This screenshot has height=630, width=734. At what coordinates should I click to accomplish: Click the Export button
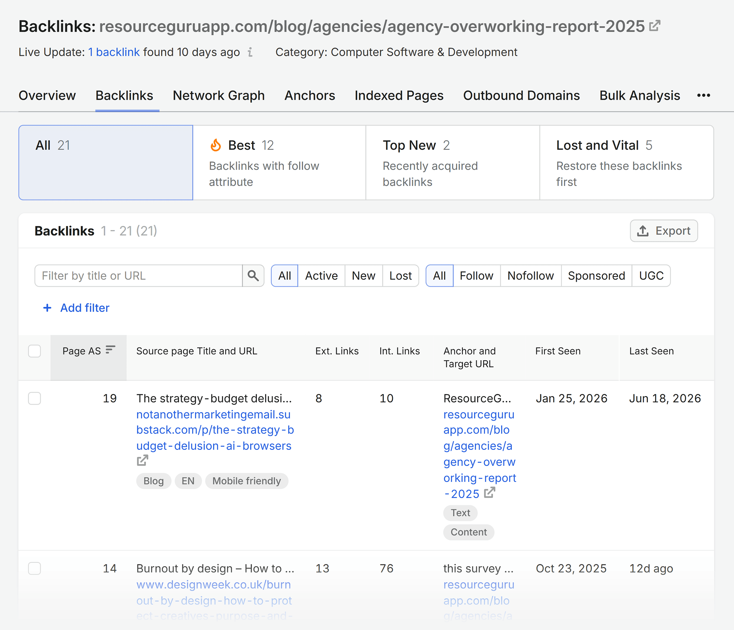[664, 231]
